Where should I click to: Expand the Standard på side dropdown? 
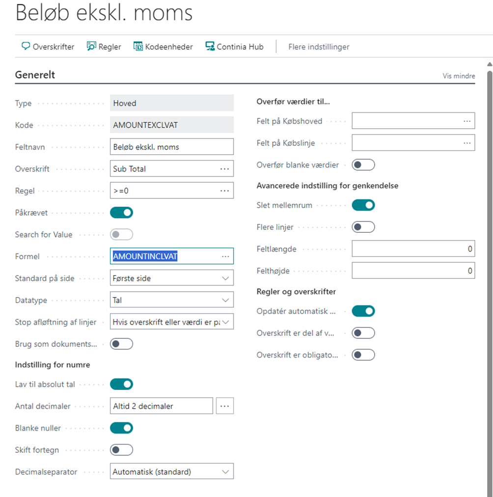[x=172, y=278]
